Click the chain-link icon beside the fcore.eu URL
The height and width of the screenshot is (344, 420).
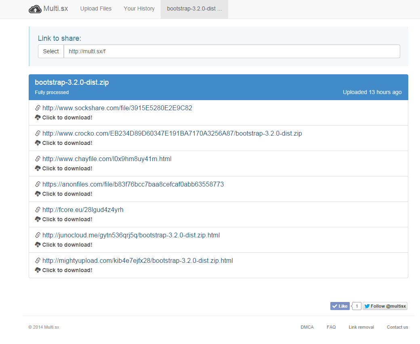coord(38,210)
